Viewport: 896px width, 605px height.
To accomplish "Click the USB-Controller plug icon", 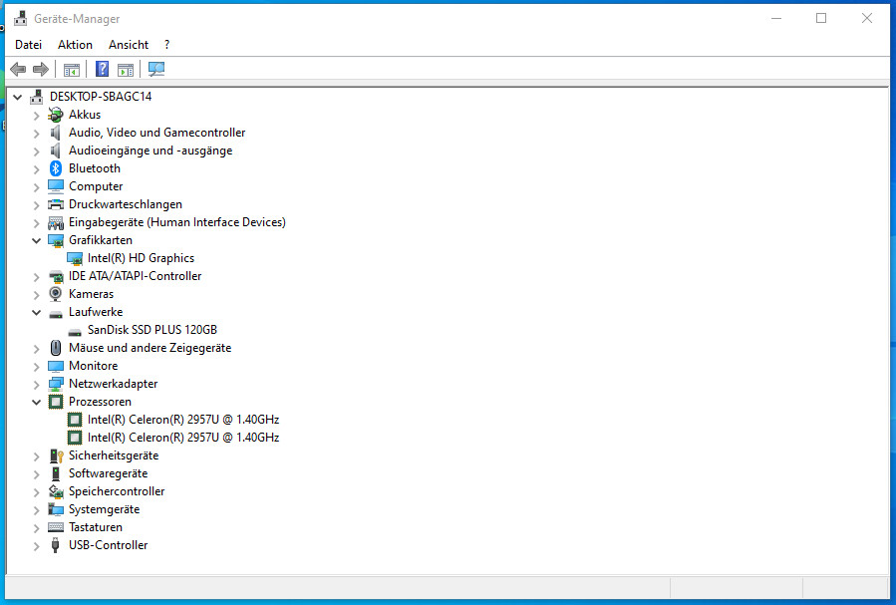I will click(56, 545).
